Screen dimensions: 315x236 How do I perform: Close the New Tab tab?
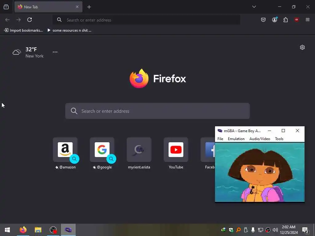[77, 7]
